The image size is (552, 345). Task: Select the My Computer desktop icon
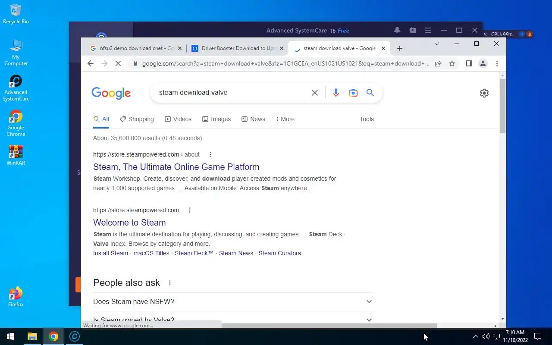[x=16, y=52]
